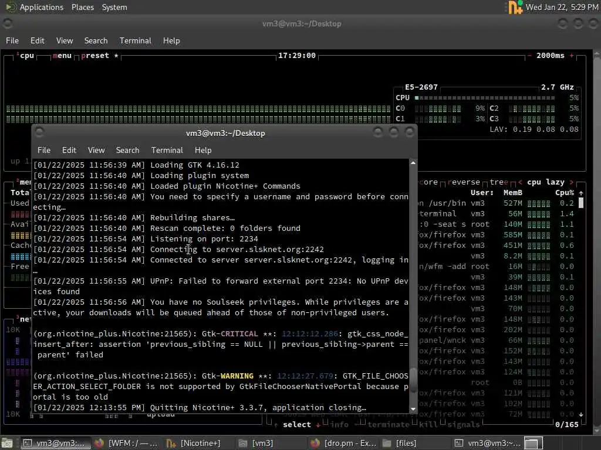
Task: Click down arrow at bottom of btop process scrollbar
Action: point(581,414)
